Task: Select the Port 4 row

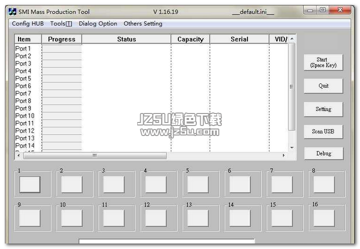Action: coord(151,71)
